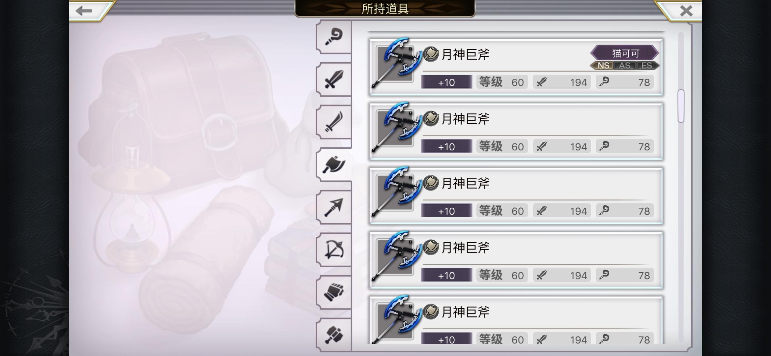Close the 所持道具 inventory window
The height and width of the screenshot is (356, 771).
(x=682, y=11)
